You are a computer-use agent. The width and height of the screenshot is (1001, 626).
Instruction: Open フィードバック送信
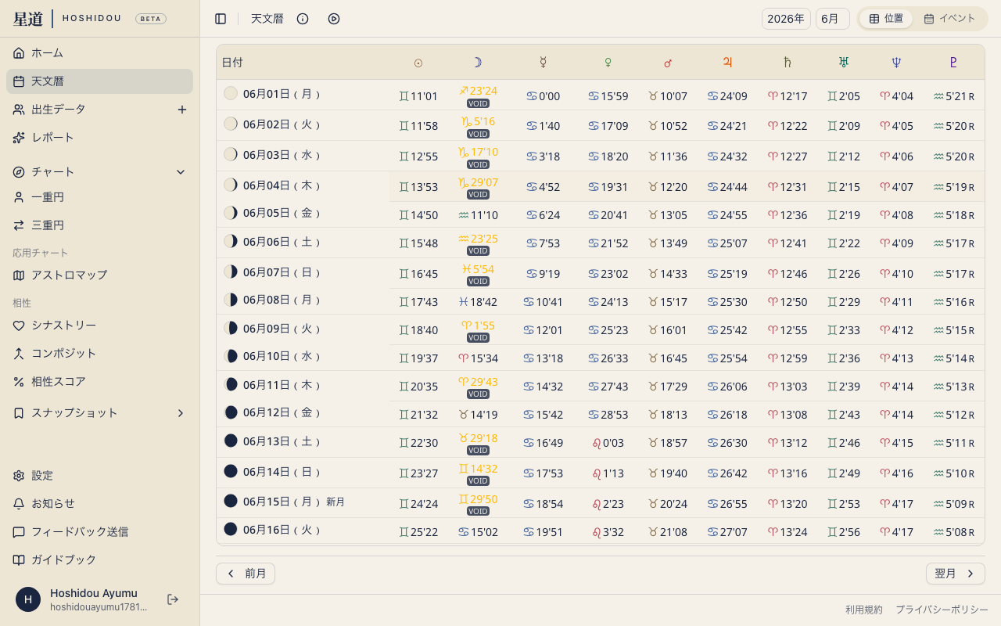pyautogui.click(x=99, y=532)
